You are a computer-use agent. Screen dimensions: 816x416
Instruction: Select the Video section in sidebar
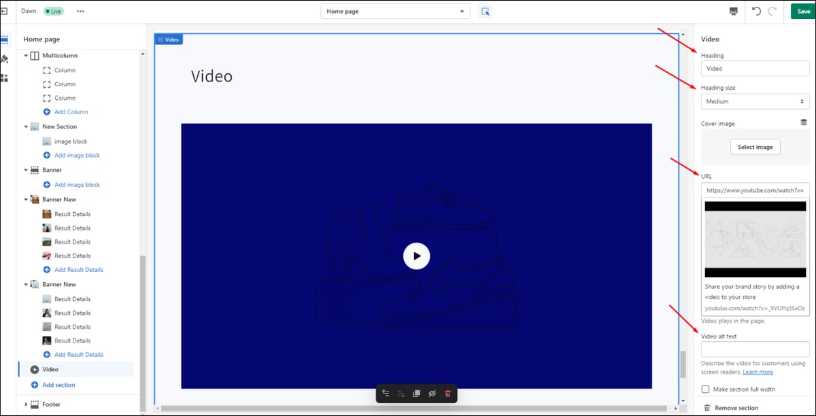pos(76,369)
